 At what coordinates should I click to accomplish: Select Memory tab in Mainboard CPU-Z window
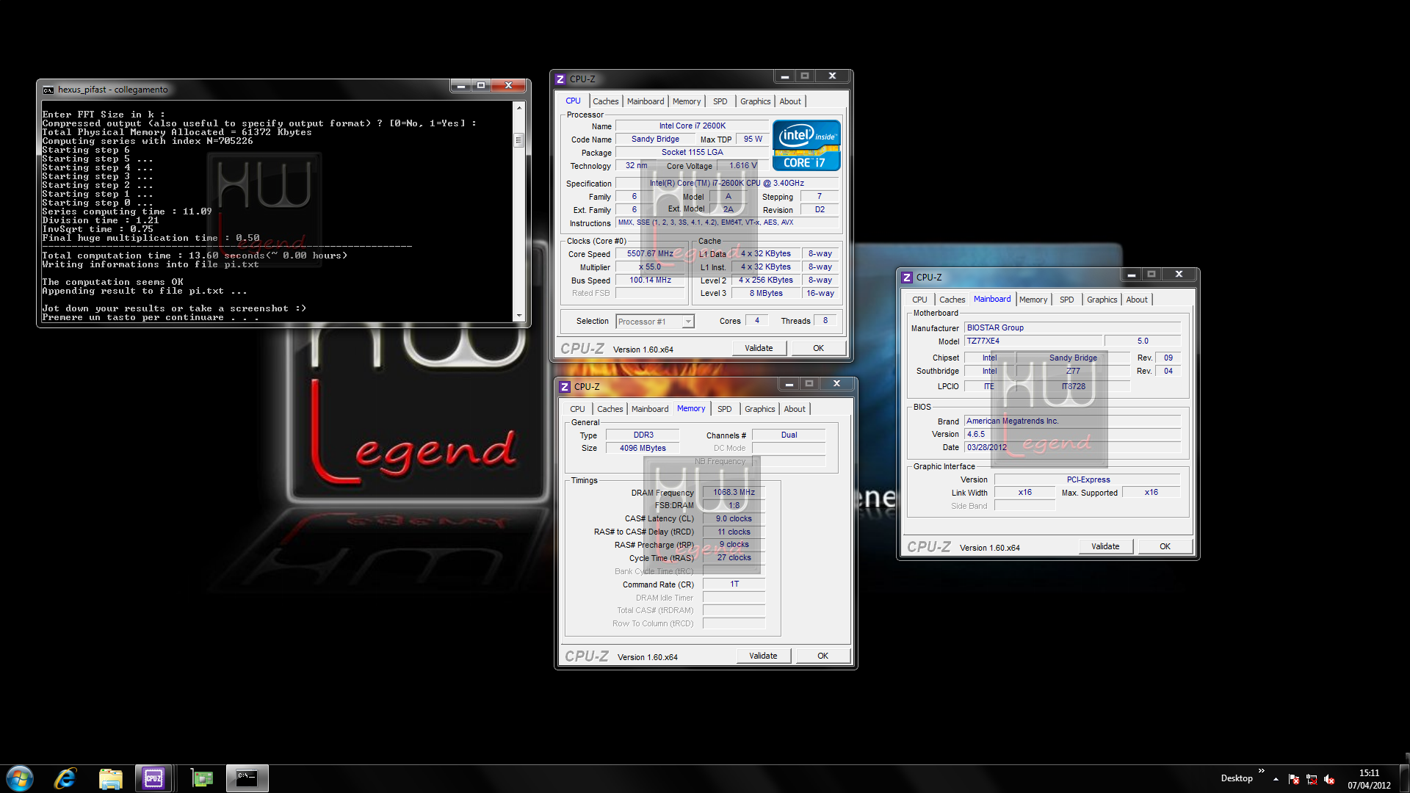pos(1033,300)
